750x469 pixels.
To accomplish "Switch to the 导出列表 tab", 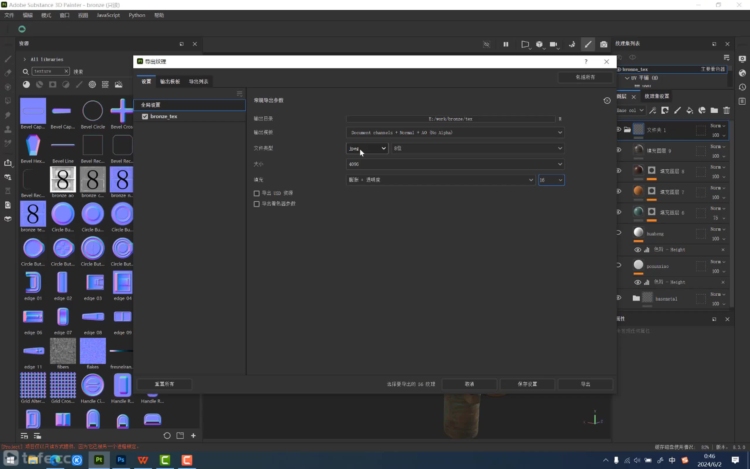I will [x=198, y=81].
